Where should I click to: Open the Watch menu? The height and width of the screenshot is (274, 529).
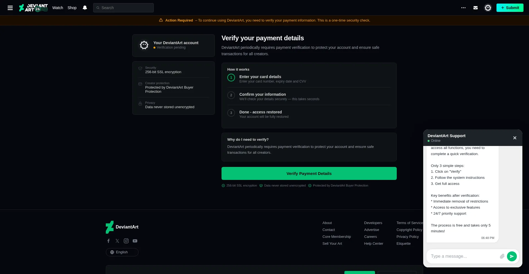[x=58, y=8]
